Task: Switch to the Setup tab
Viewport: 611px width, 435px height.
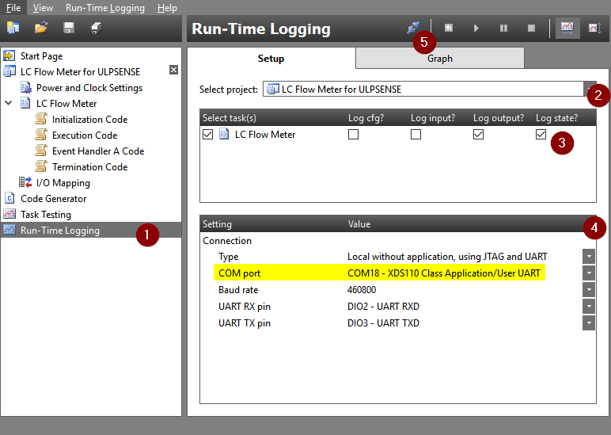Action: (x=271, y=59)
